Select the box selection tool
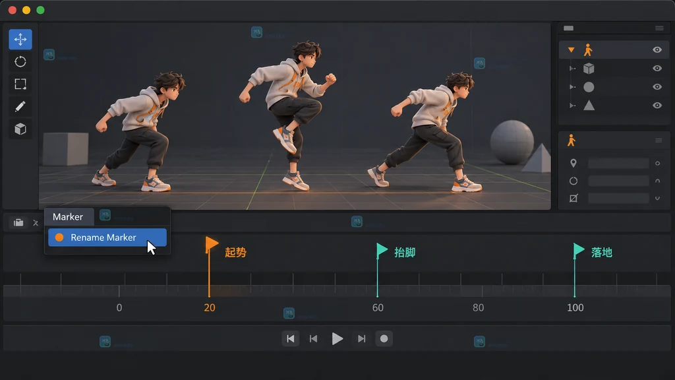 click(20, 84)
